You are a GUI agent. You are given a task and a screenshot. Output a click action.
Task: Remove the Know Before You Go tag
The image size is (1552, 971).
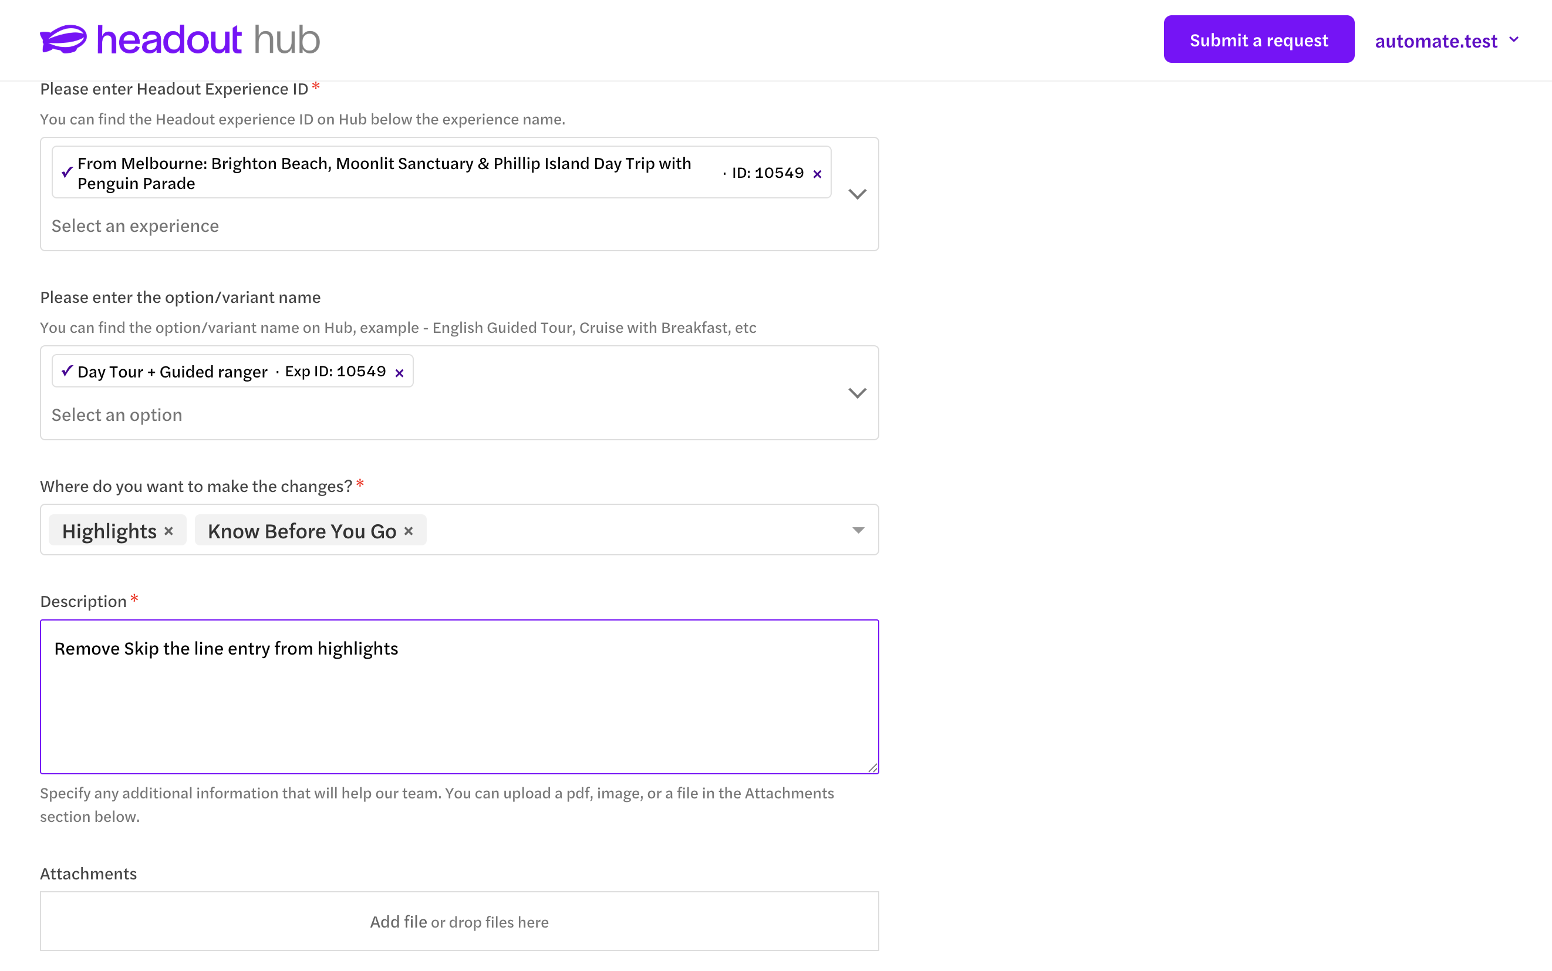click(x=409, y=531)
